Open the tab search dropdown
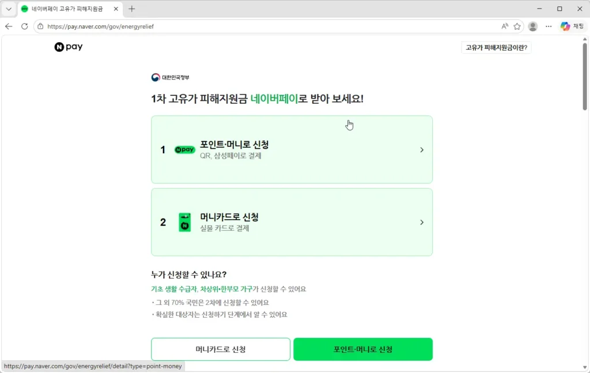590x373 pixels. click(x=9, y=9)
